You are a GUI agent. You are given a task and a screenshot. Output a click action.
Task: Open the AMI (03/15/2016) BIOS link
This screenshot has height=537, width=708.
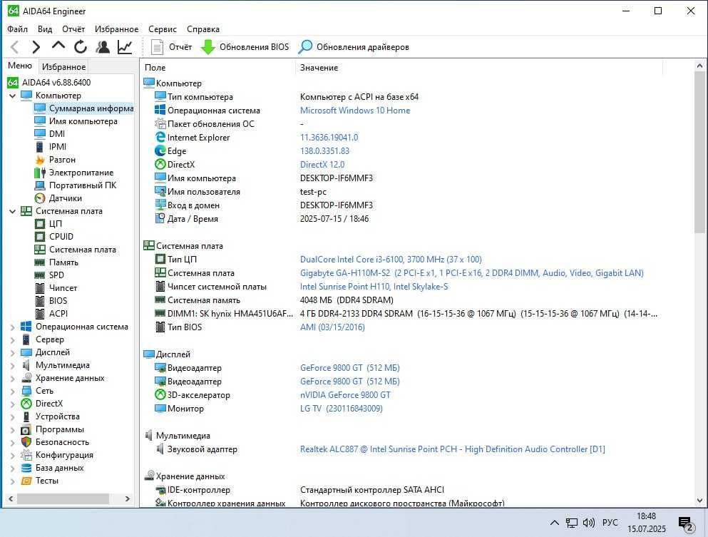click(332, 327)
